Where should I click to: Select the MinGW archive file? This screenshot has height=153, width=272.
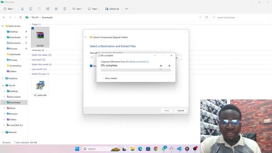pos(40,37)
